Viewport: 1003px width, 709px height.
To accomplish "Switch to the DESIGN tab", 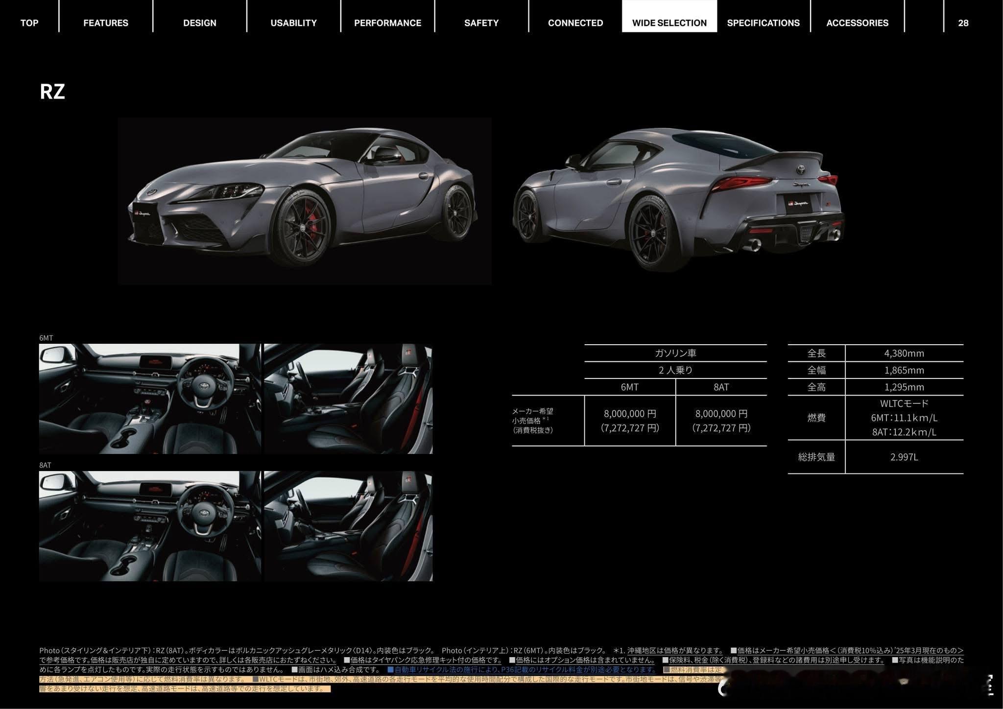I will click(x=200, y=23).
